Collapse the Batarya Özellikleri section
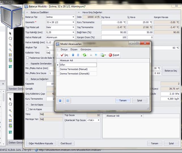 pyautogui.click(x=27, y=12)
